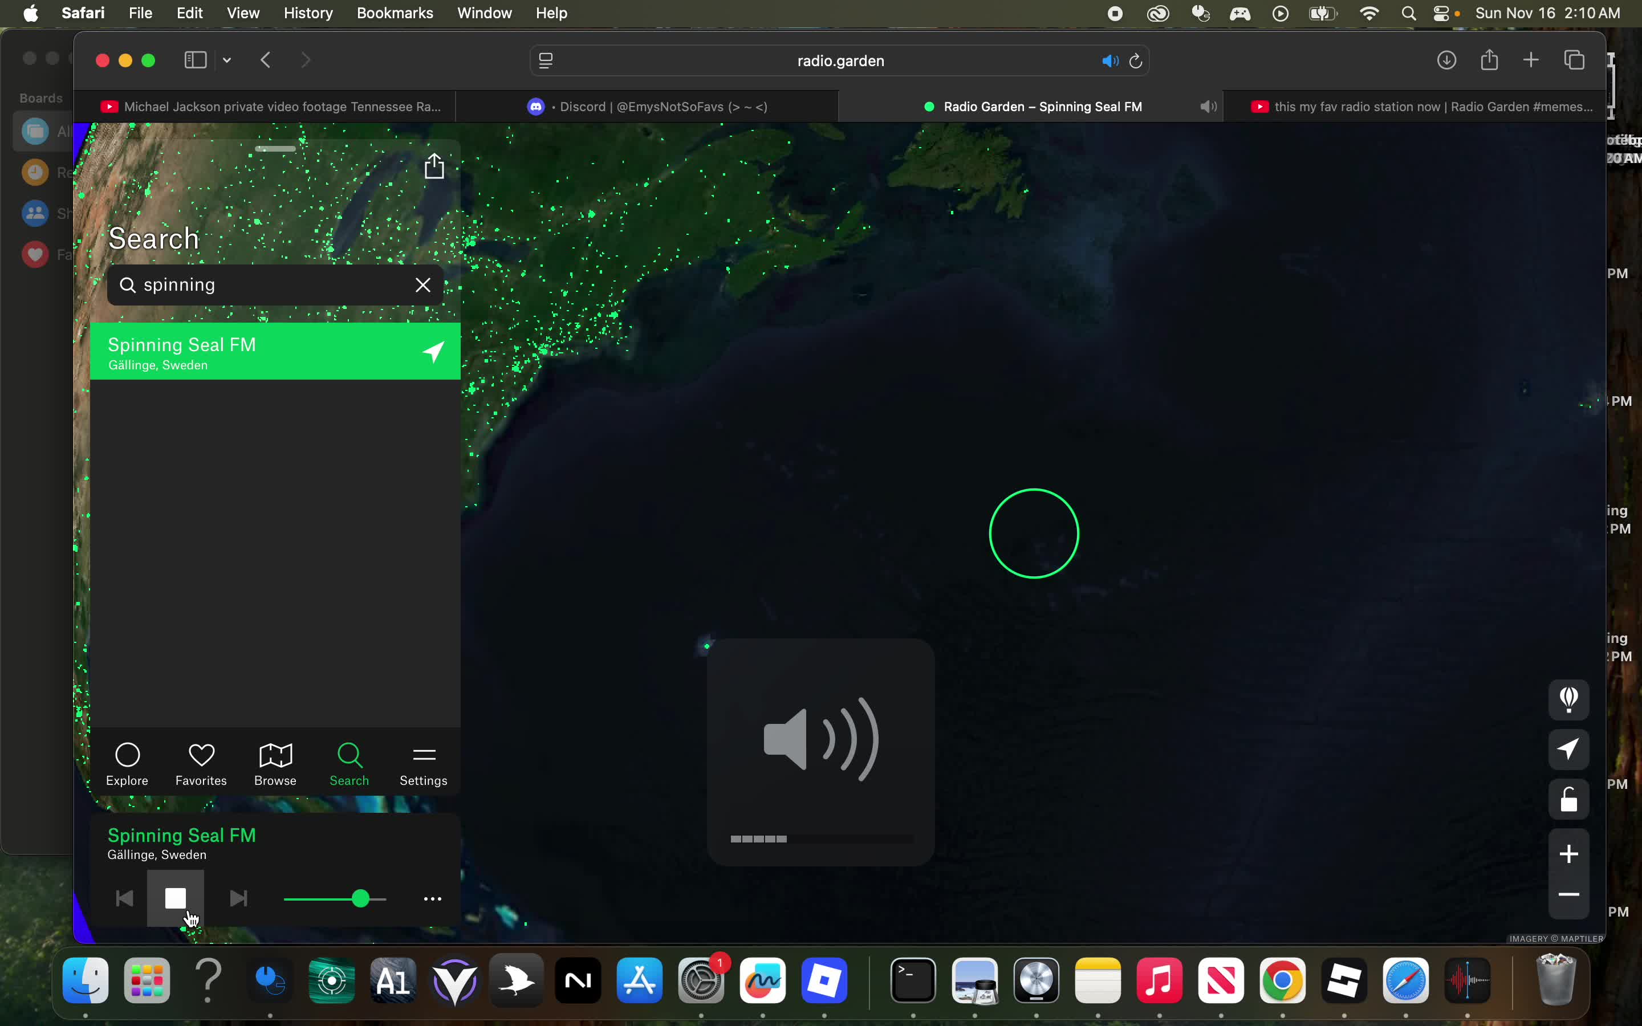This screenshot has height=1026, width=1642.
Task: Stop Spinning Seal FM playback
Action: pyautogui.click(x=175, y=898)
